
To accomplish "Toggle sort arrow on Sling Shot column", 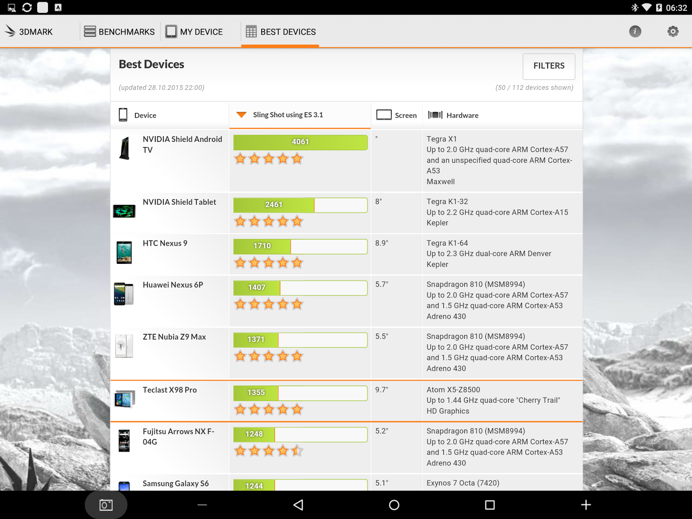I will coord(241,115).
